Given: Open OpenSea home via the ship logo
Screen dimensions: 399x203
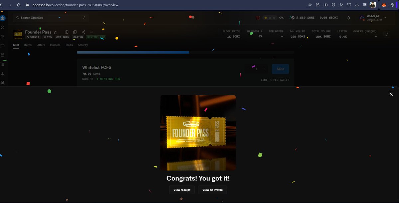Looking at the screenshot, I should 3,18.
